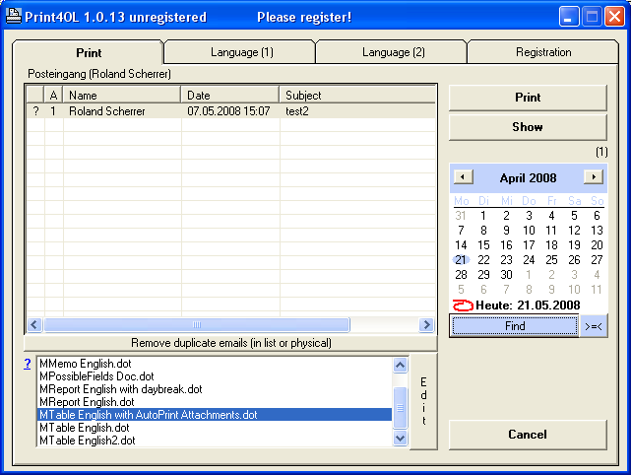
Task: Go to next month in calendar
Action: tap(594, 176)
